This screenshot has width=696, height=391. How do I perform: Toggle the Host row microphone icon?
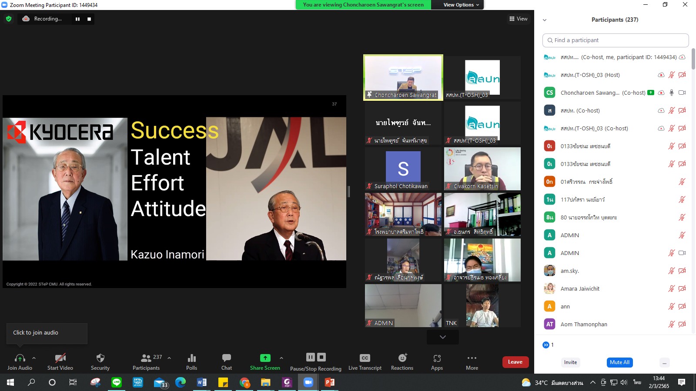pyautogui.click(x=672, y=75)
